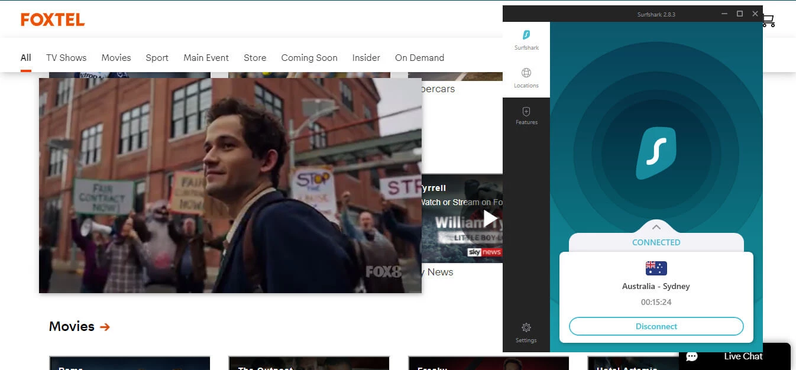Image resolution: width=796 pixels, height=370 pixels.
Task: Open Hotel Artemis movie card
Action: pyautogui.click(x=633, y=363)
